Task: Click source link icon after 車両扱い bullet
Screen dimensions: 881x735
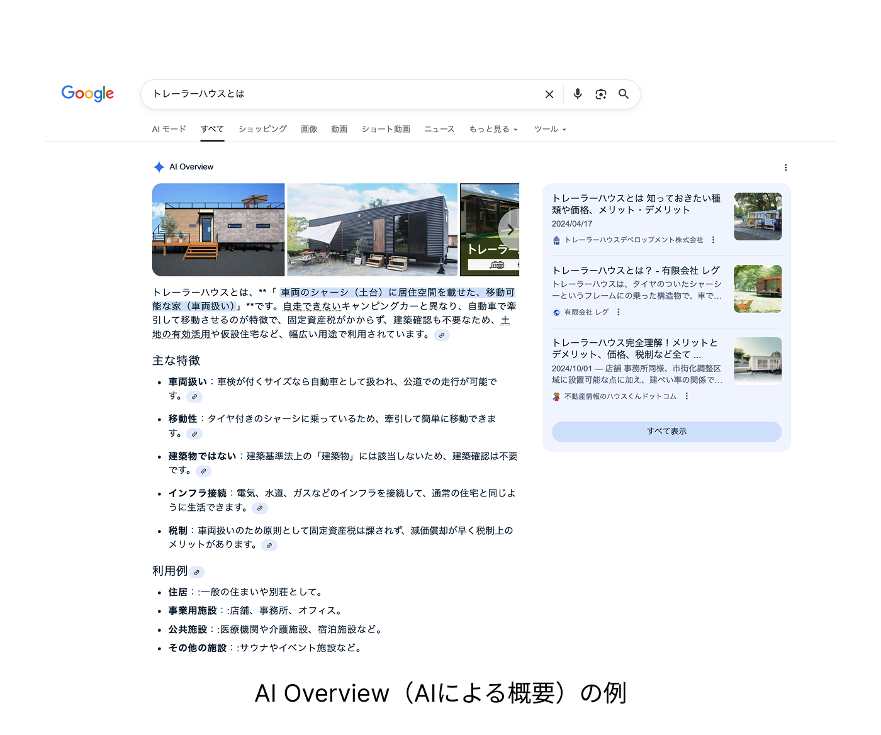Action: coord(194,396)
